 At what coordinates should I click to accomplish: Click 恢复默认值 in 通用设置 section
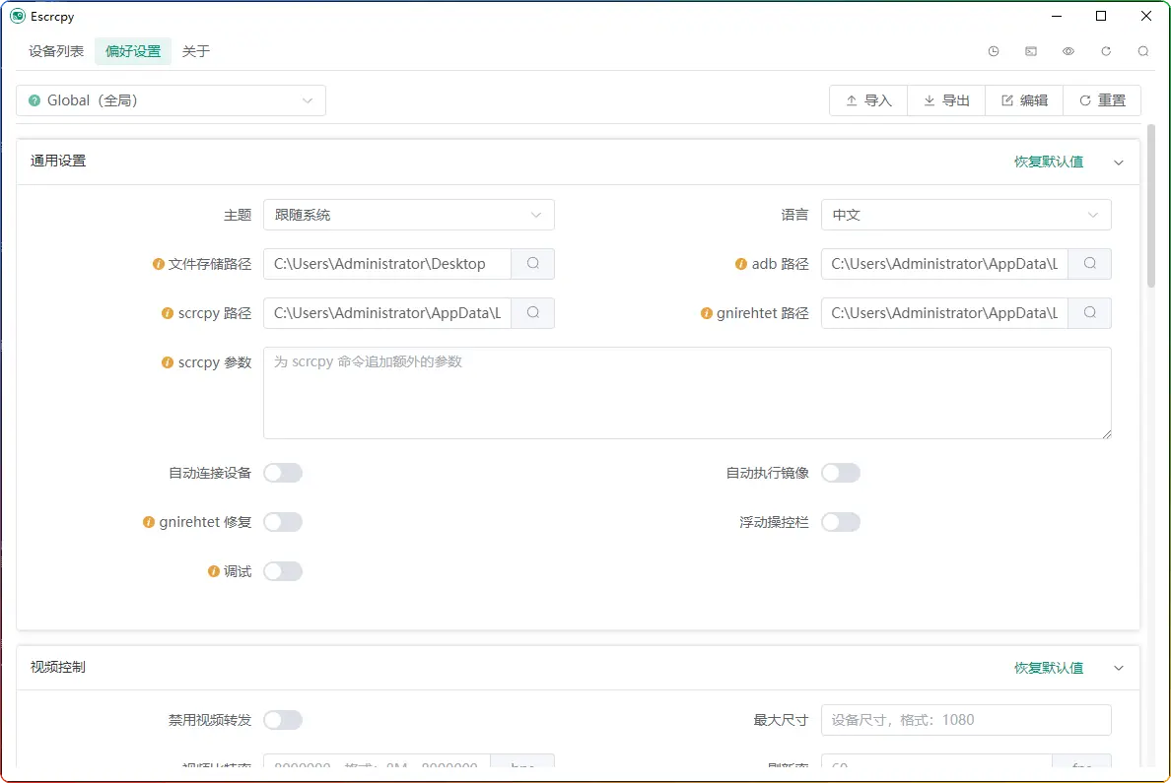(x=1049, y=162)
